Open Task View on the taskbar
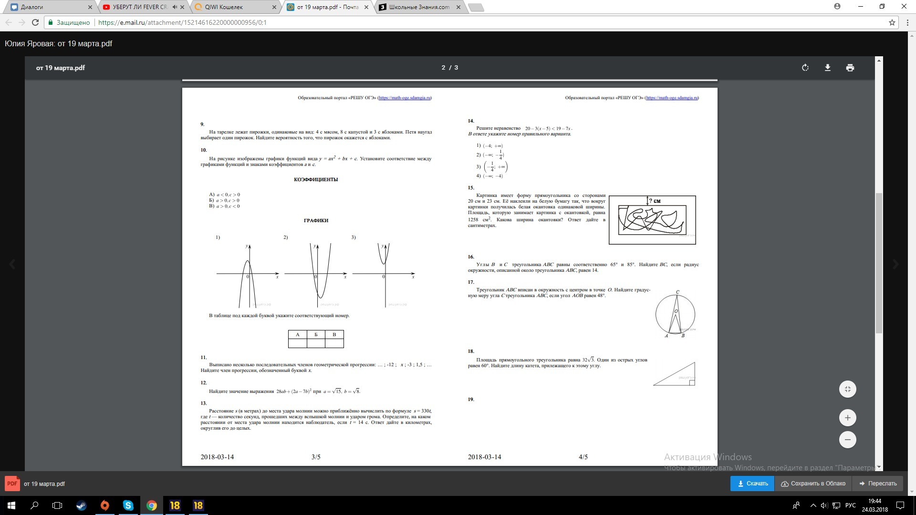The image size is (916, 515). (x=57, y=505)
